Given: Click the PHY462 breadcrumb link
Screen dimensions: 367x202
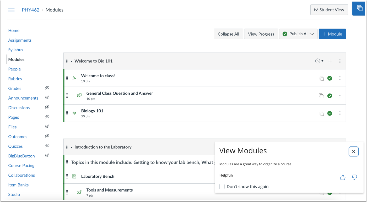Looking at the screenshot, I should [30, 10].
